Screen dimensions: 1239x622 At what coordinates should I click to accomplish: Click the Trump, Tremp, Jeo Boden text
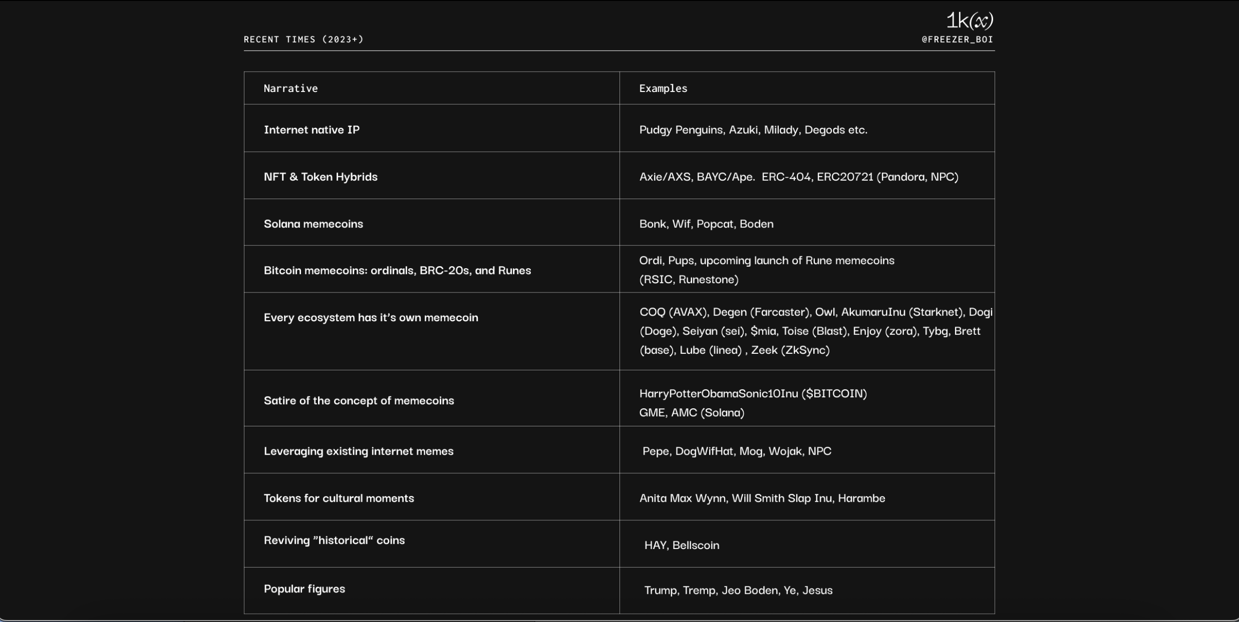pyautogui.click(x=738, y=590)
